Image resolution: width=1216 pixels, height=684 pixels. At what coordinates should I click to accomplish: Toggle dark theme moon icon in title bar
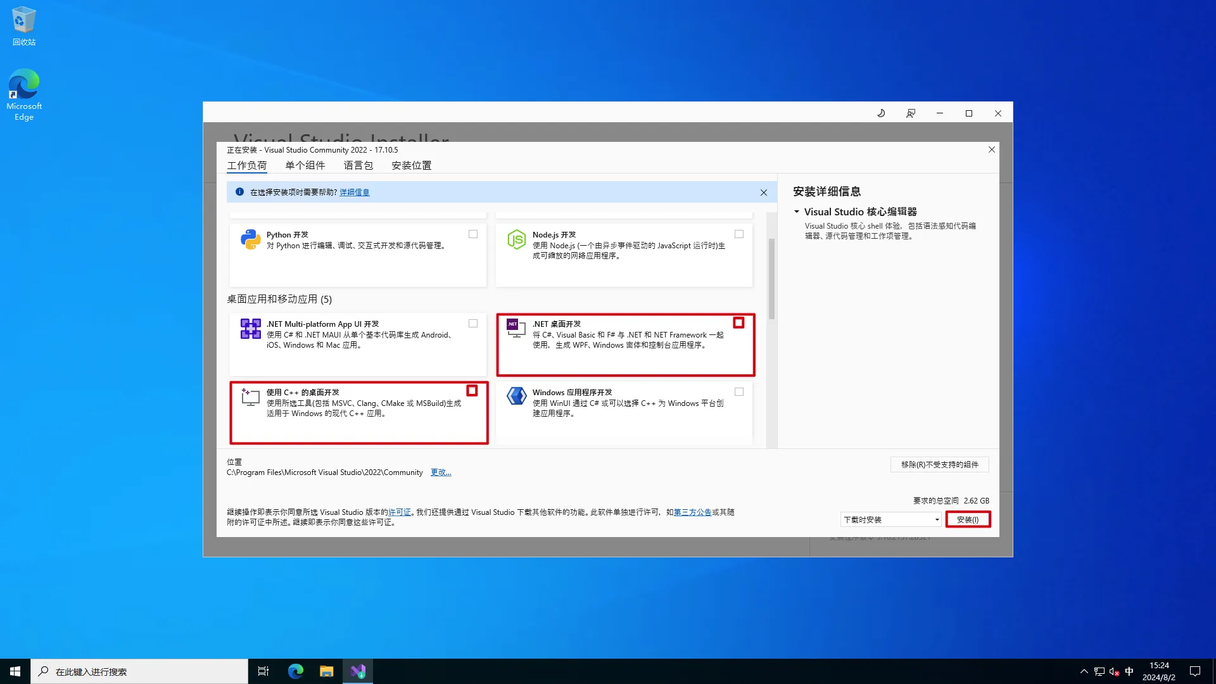coord(881,113)
